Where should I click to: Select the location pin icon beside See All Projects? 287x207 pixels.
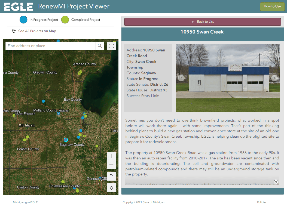(14, 31)
